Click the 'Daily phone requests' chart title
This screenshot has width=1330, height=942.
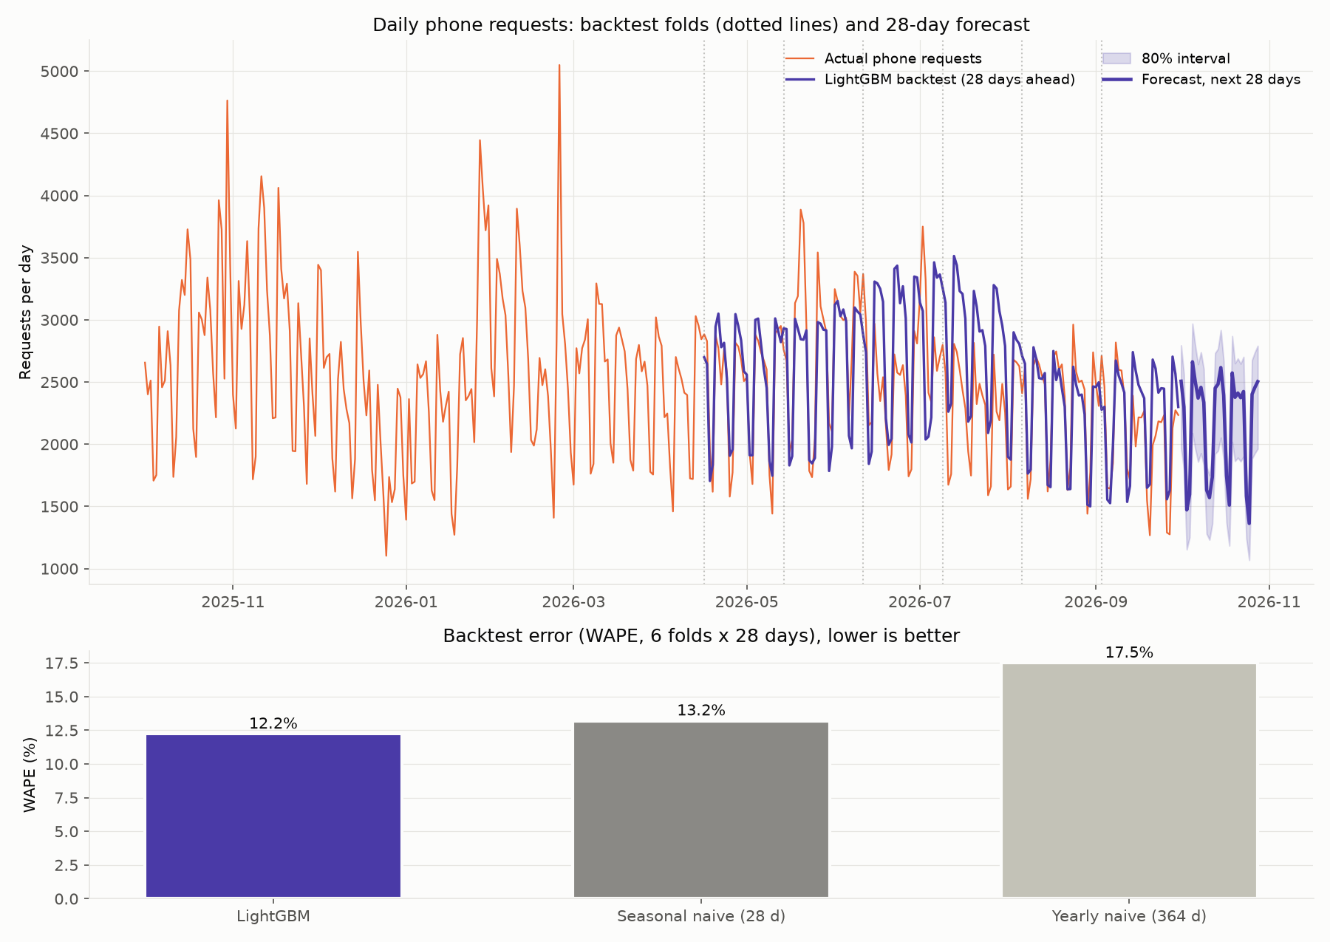coord(700,25)
